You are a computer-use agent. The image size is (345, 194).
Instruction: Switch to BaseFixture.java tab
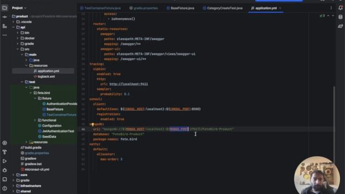coord(181,8)
